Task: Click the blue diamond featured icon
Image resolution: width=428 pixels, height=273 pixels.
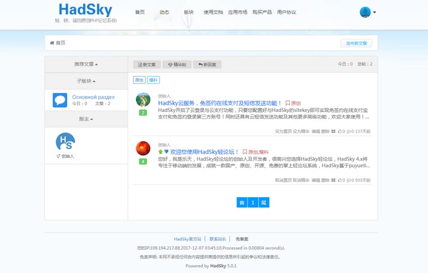Action: (x=166, y=151)
